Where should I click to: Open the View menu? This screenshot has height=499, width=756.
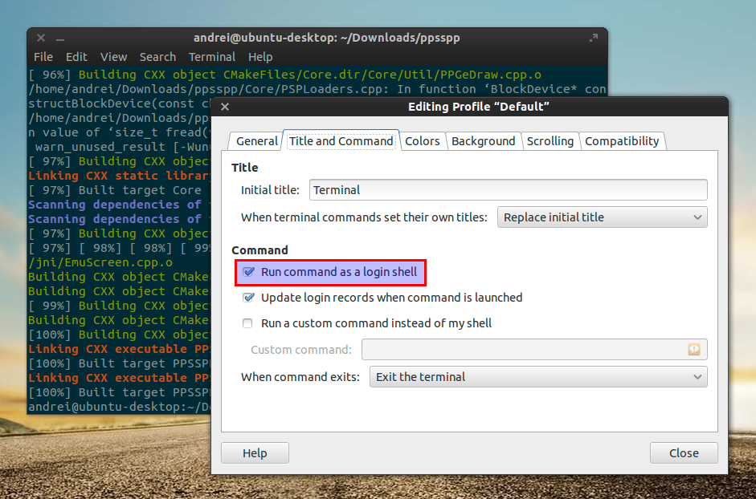113,57
